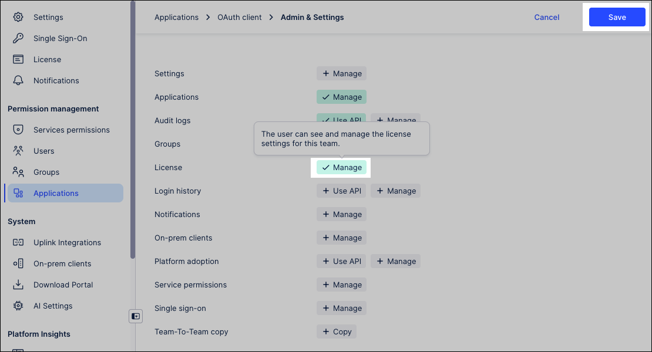Click the License card icon in the sidebar
Image resolution: width=652 pixels, height=352 pixels.
coord(18,59)
